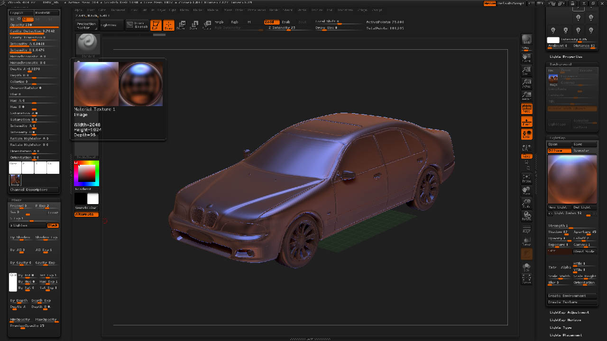
Task: Collapse the Background section
Action: 561,64
